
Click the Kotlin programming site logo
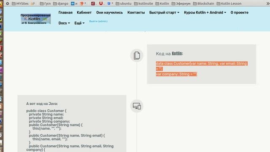35,19
